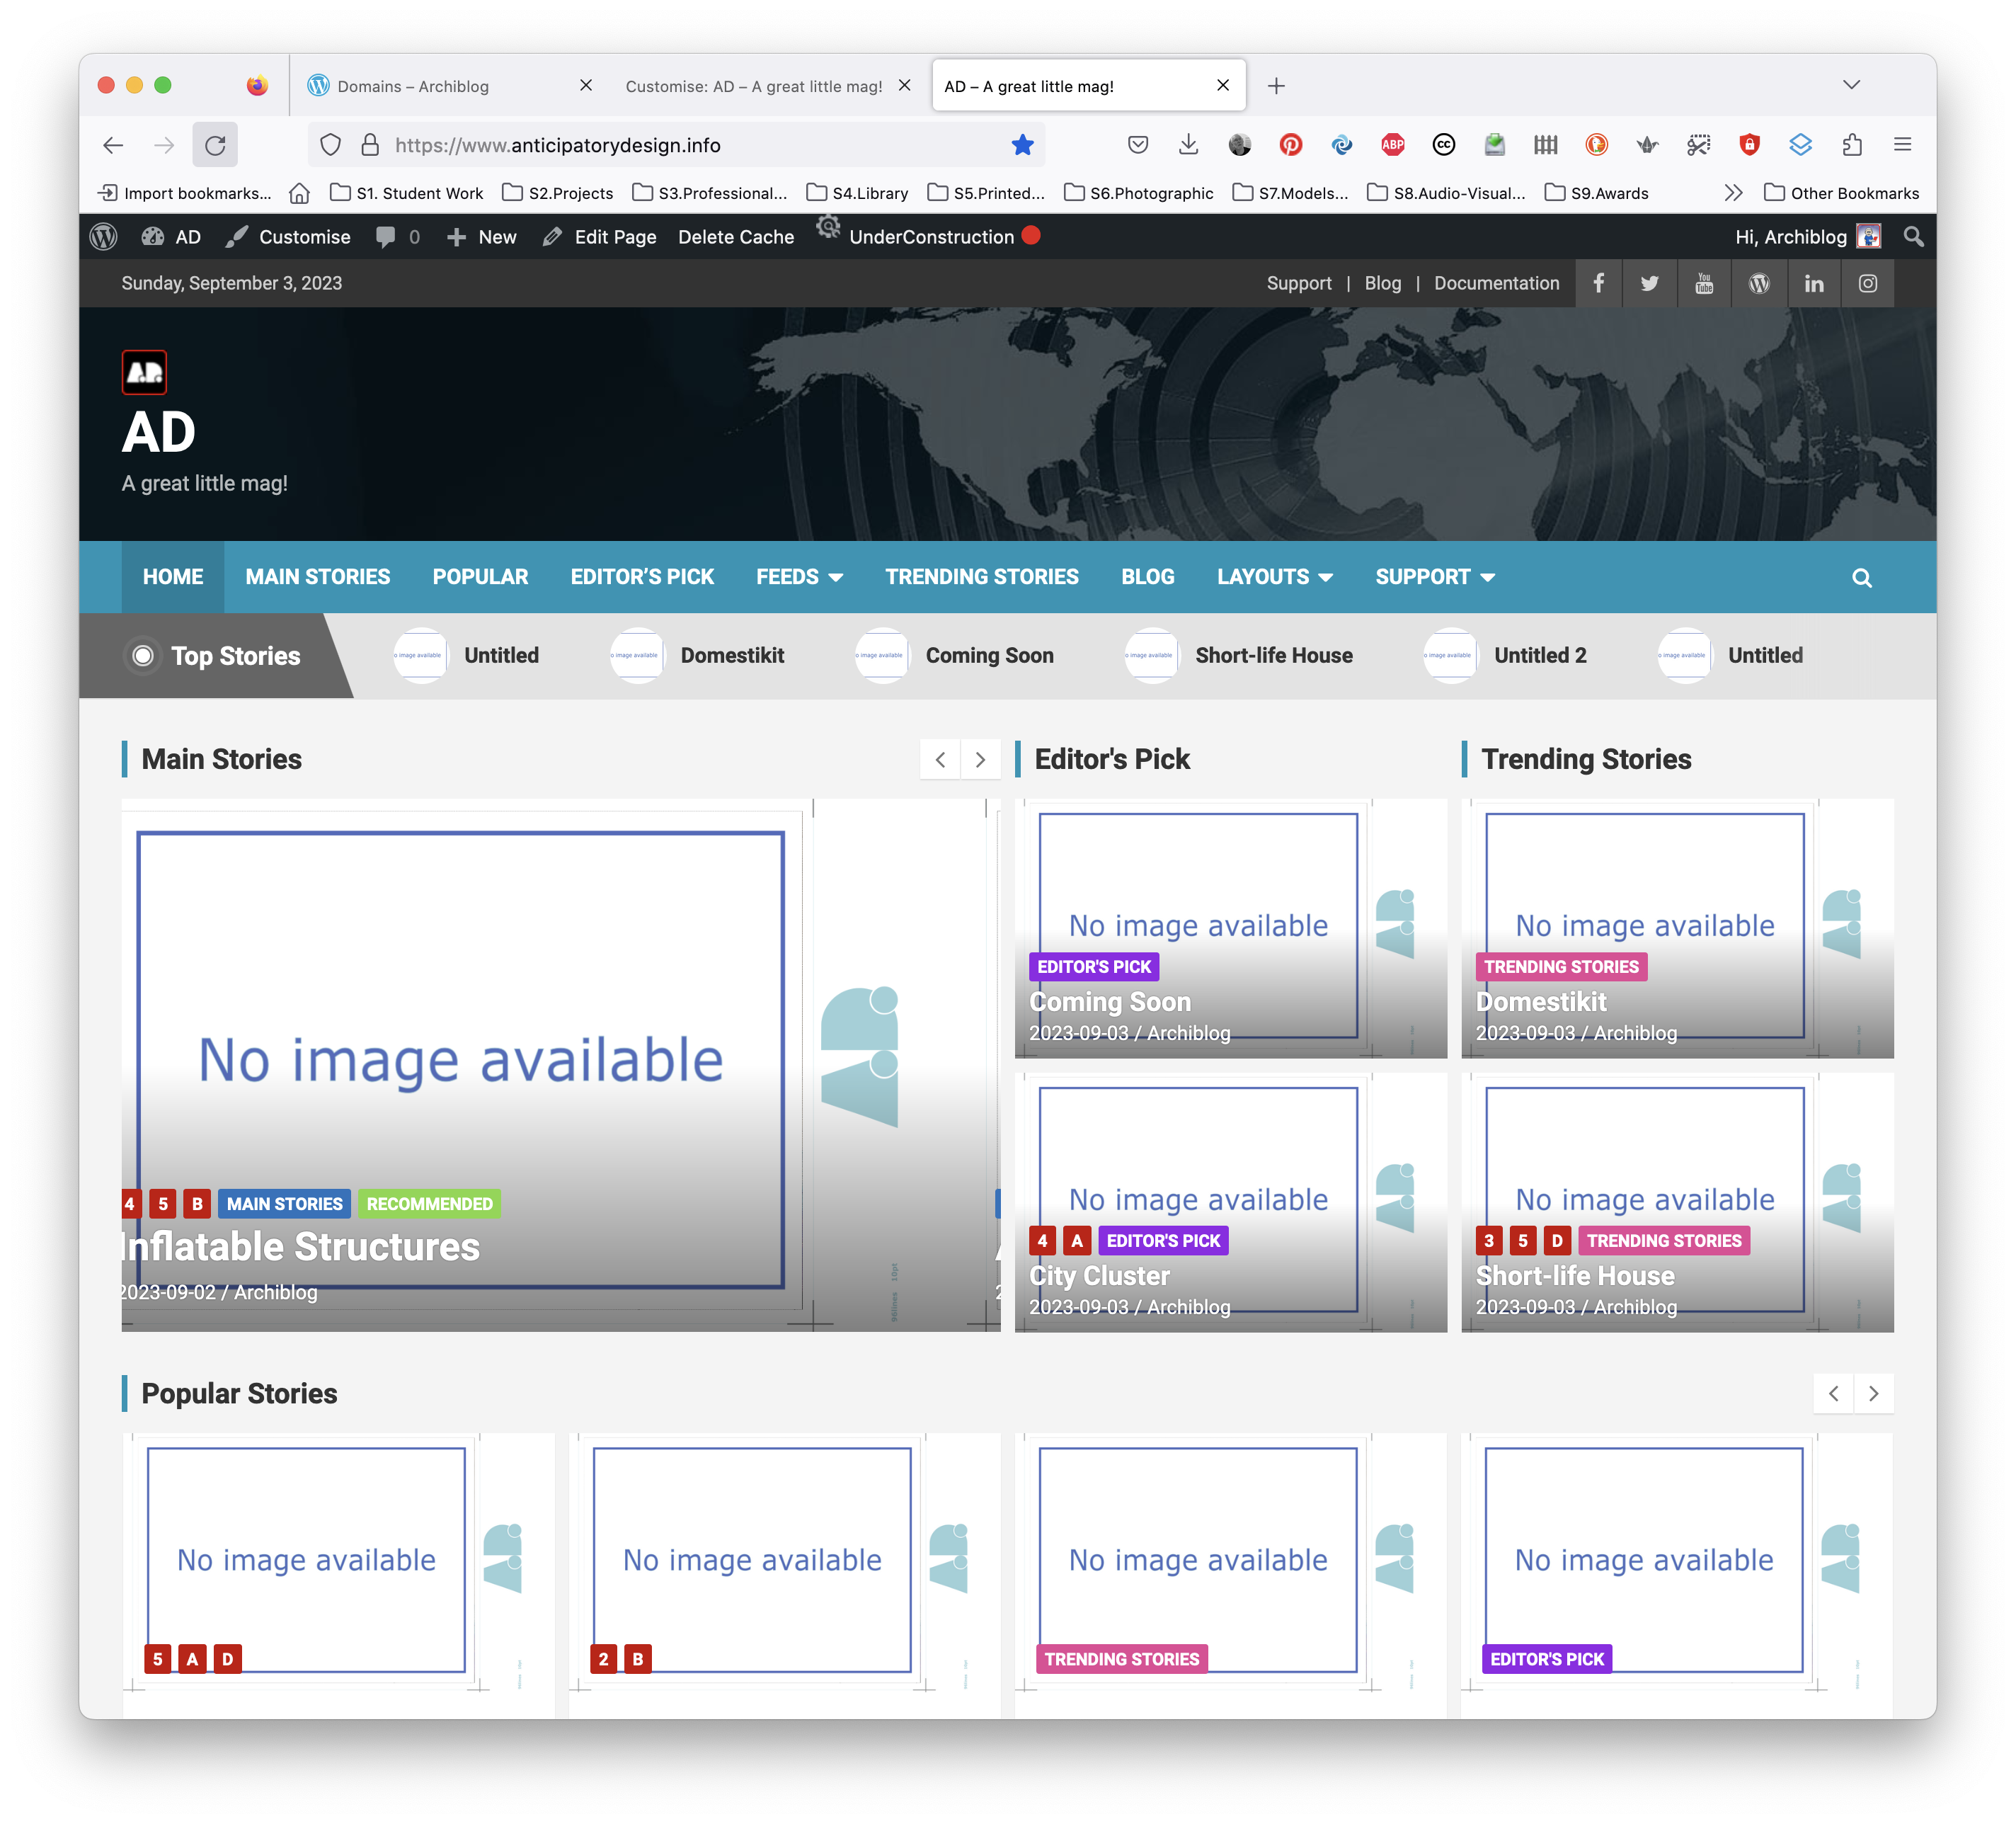Image resolution: width=2016 pixels, height=1824 pixels.
Task: Click the search icon in blue navigation bar
Action: point(1861,577)
